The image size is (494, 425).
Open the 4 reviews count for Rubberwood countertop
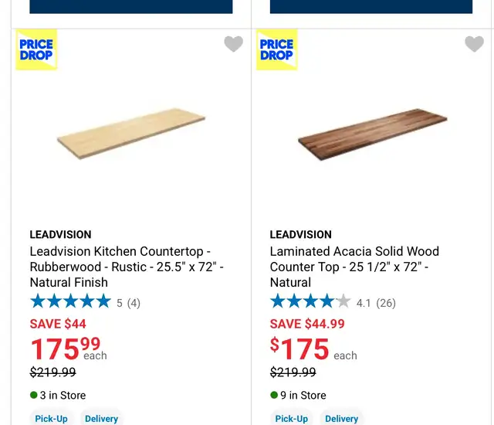click(134, 303)
